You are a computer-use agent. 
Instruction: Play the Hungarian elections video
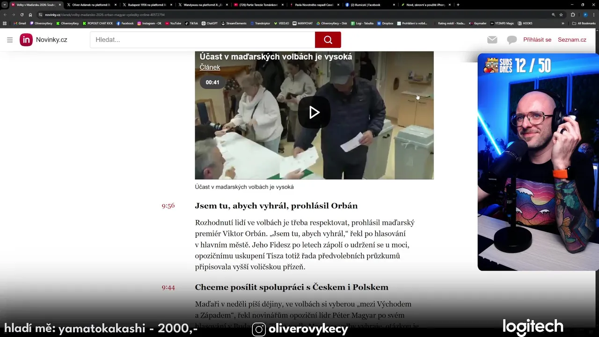[314, 112]
